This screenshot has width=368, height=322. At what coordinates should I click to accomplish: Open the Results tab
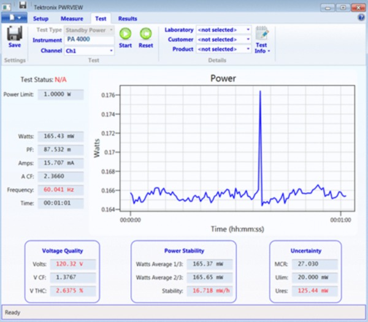pos(128,18)
